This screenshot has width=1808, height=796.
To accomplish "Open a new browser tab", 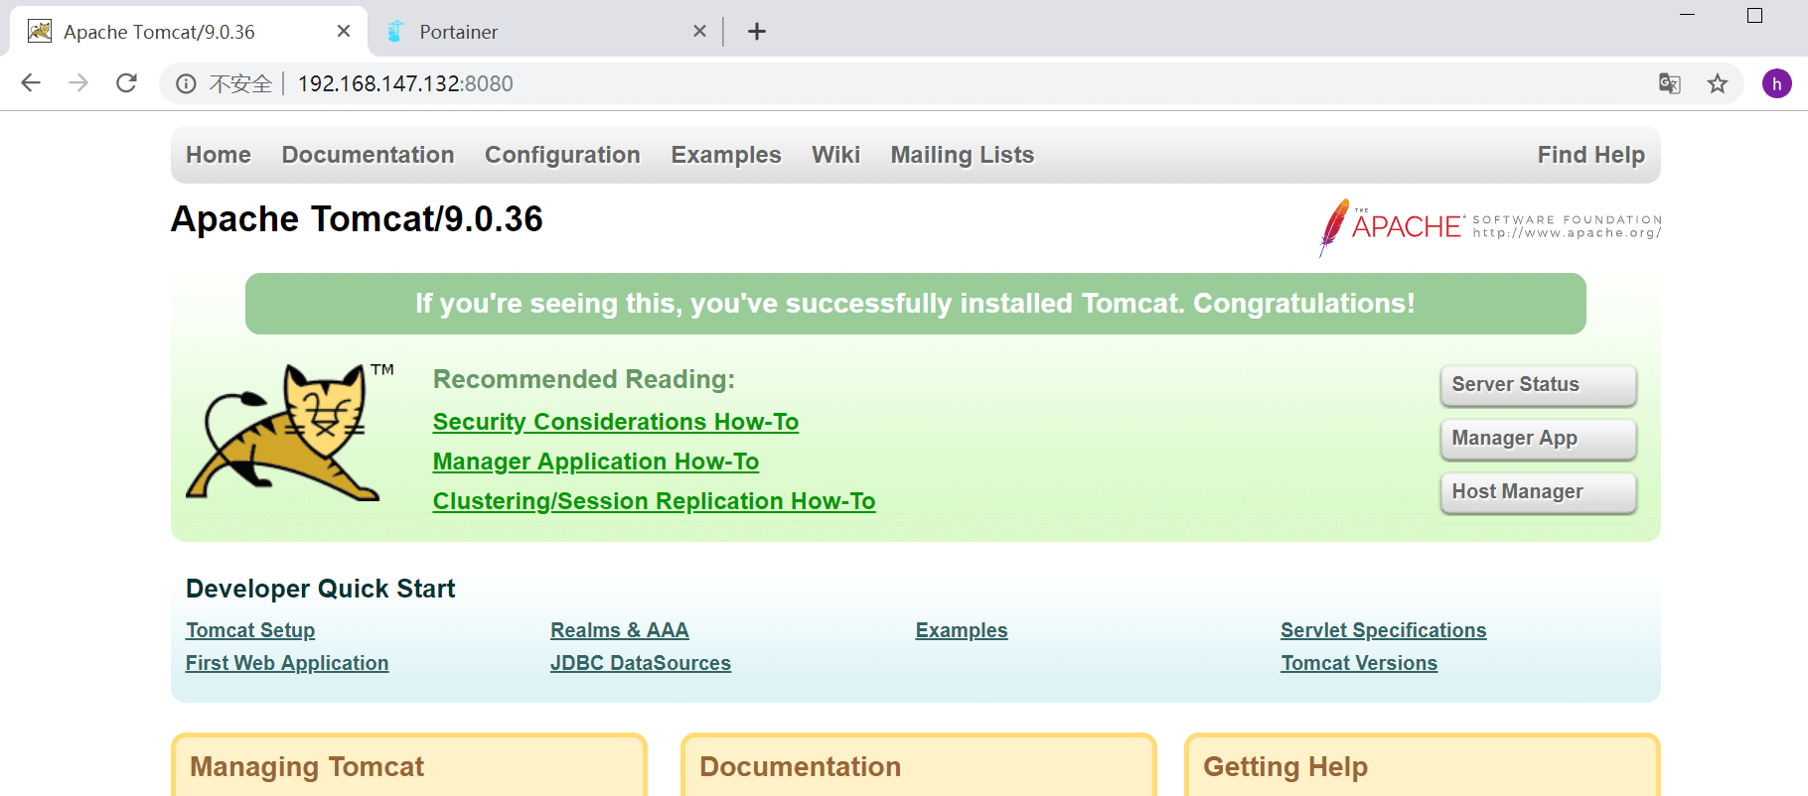I will click(x=757, y=32).
